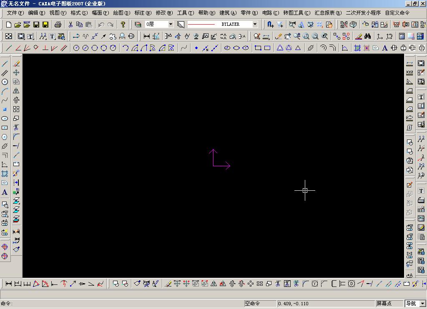Open the 格式(S) menu
The image size is (427, 309).
(79, 13)
